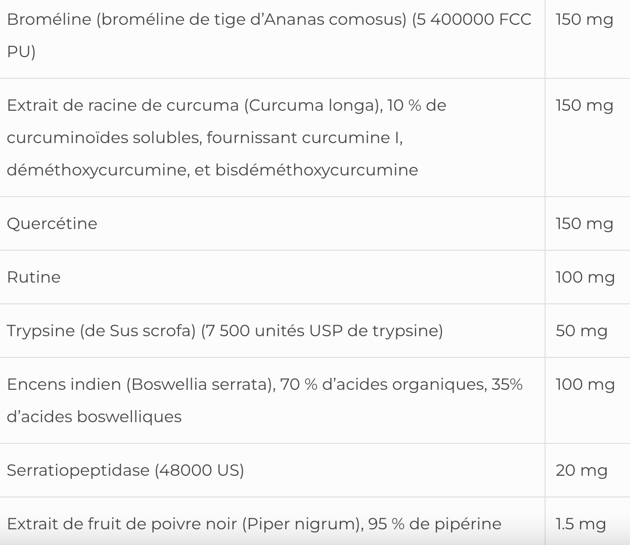Click the Serratiopeptidase (48000 US) text
Image resolution: width=630 pixels, height=545 pixels.
pos(125,470)
